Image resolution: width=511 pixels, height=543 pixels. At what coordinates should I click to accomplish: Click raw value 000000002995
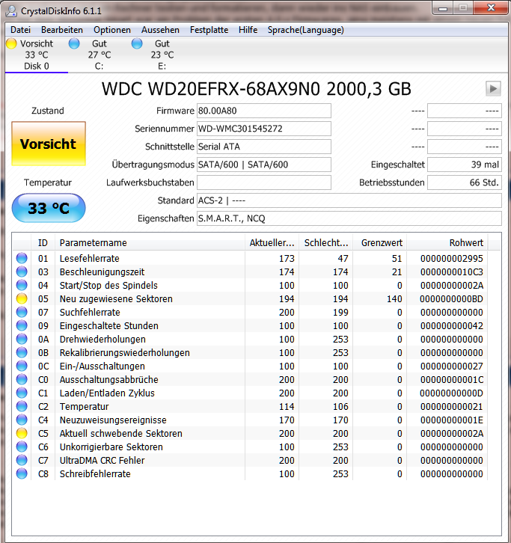pos(452,258)
